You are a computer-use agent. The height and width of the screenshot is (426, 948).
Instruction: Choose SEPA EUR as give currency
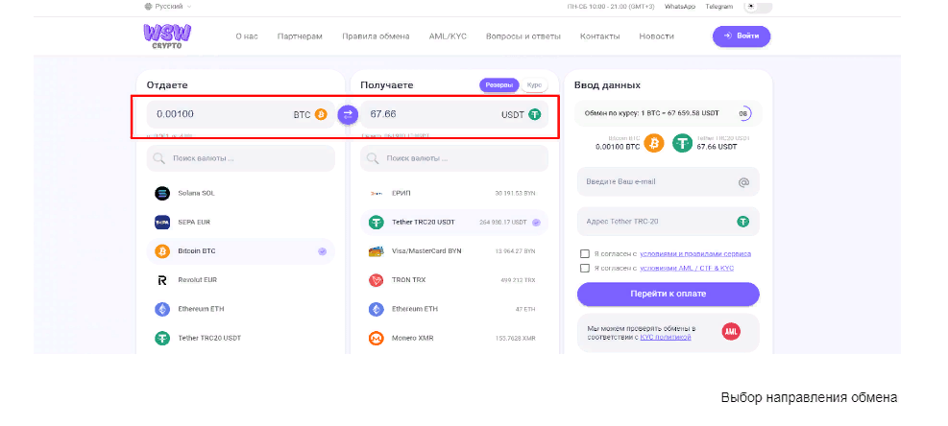(194, 223)
